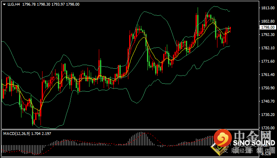Click the 1740.70 price axis label
The height and width of the screenshot is (158, 277).
click(268, 101)
